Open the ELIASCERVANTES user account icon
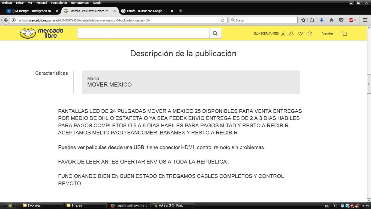Image resolution: width=371 pixels, height=209 pixels. (283, 33)
